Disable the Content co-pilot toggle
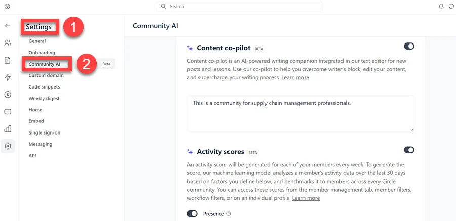 click(x=409, y=46)
